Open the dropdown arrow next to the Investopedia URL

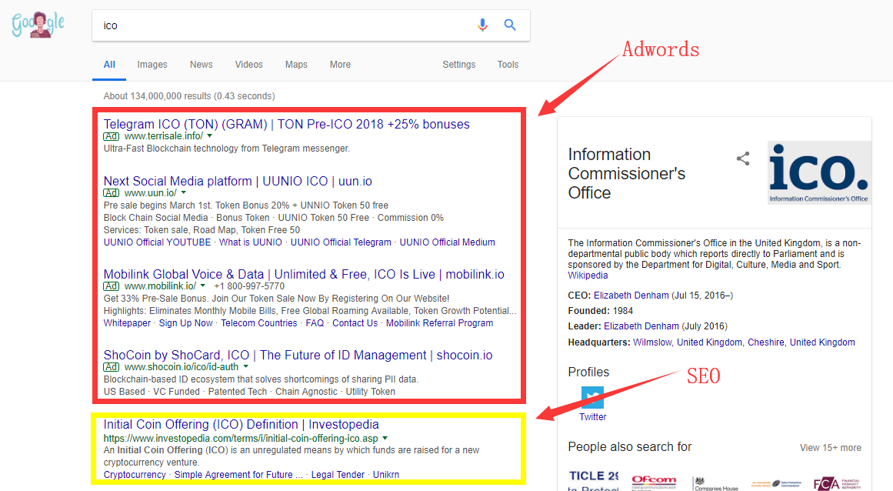(x=385, y=436)
